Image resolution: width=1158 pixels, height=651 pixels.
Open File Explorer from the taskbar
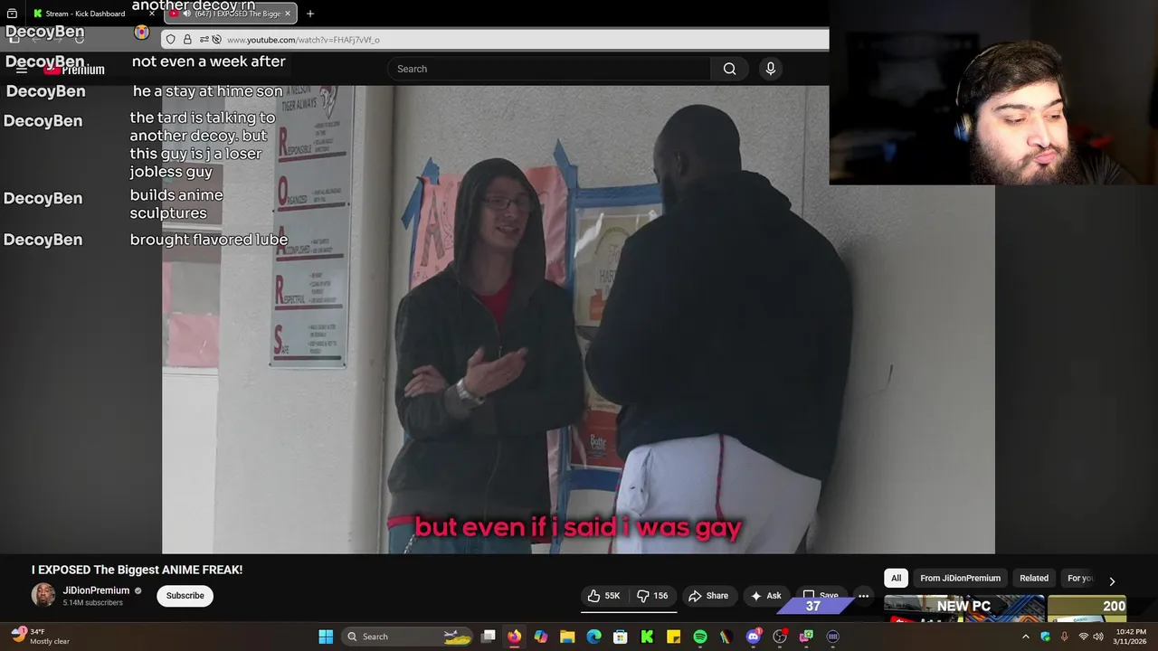pos(567,637)
